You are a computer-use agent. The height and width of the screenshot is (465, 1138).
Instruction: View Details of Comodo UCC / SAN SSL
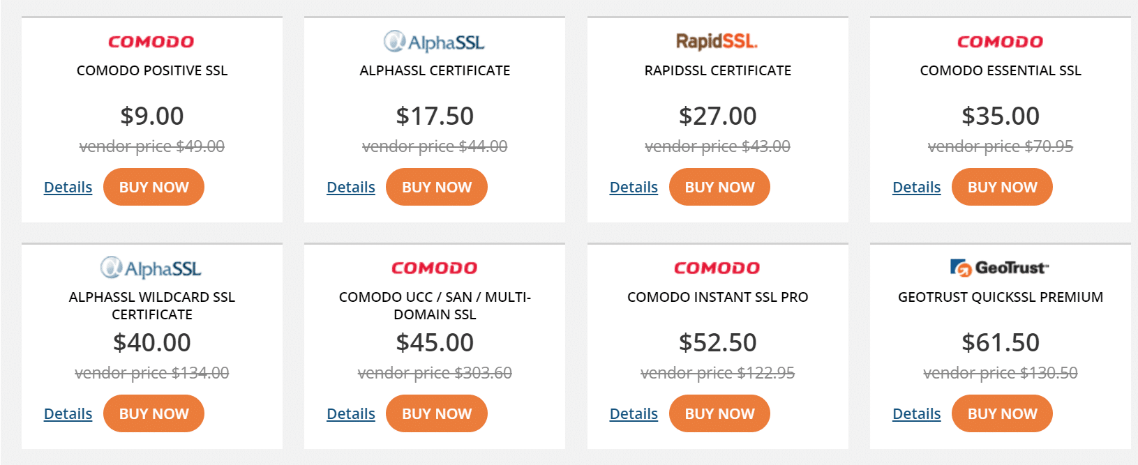pos(351,413)
